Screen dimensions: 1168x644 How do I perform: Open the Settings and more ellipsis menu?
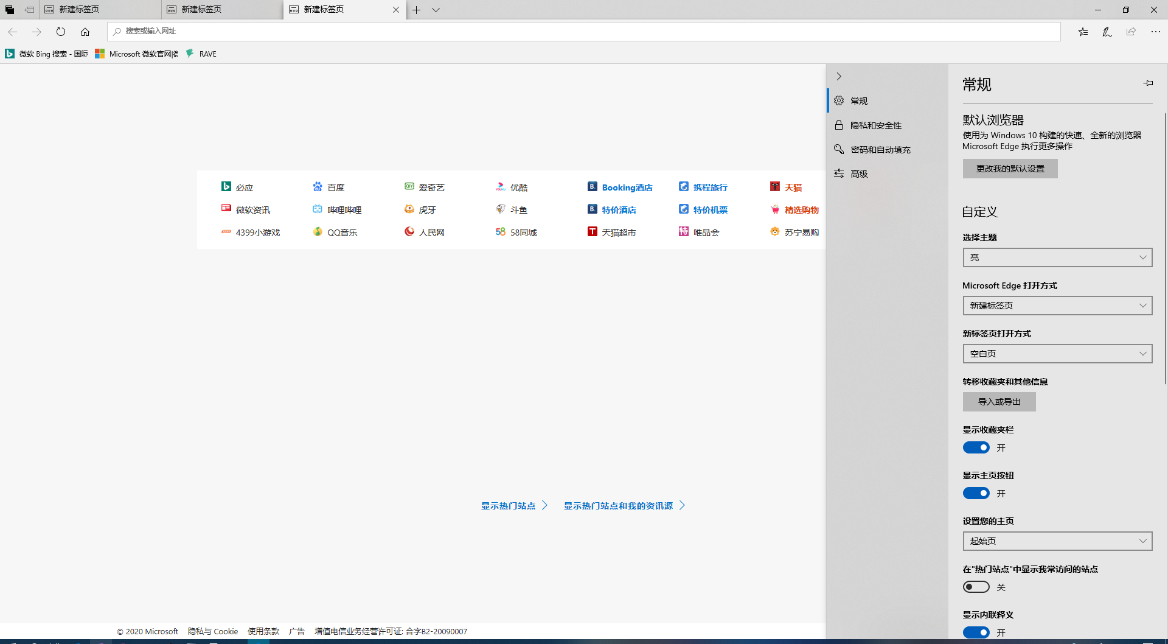point(1156,32)
